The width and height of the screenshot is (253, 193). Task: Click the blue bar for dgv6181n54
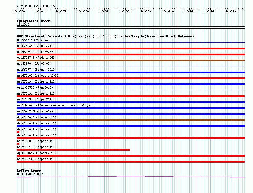[131, 126]
